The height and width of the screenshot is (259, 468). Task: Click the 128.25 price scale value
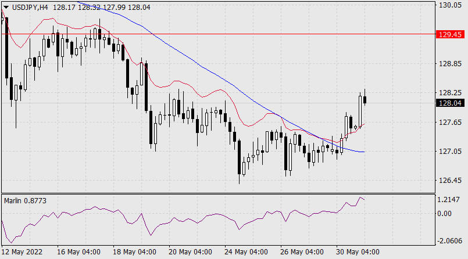450,93
